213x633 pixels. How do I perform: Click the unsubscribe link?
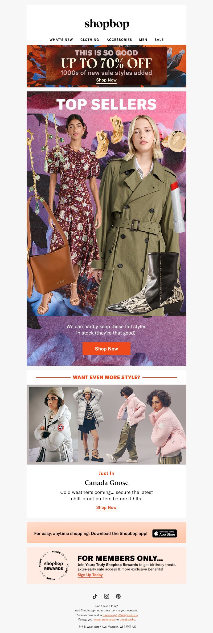click(x=127, y=619)
